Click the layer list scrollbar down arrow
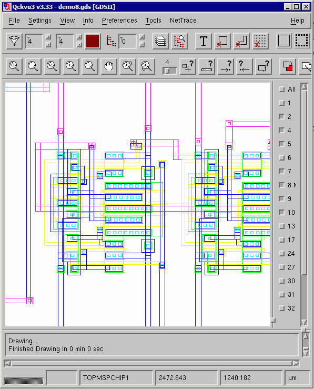 point(304,322)
